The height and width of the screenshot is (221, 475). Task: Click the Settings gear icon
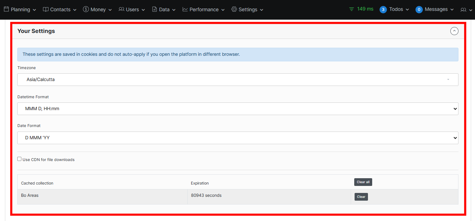234,9
